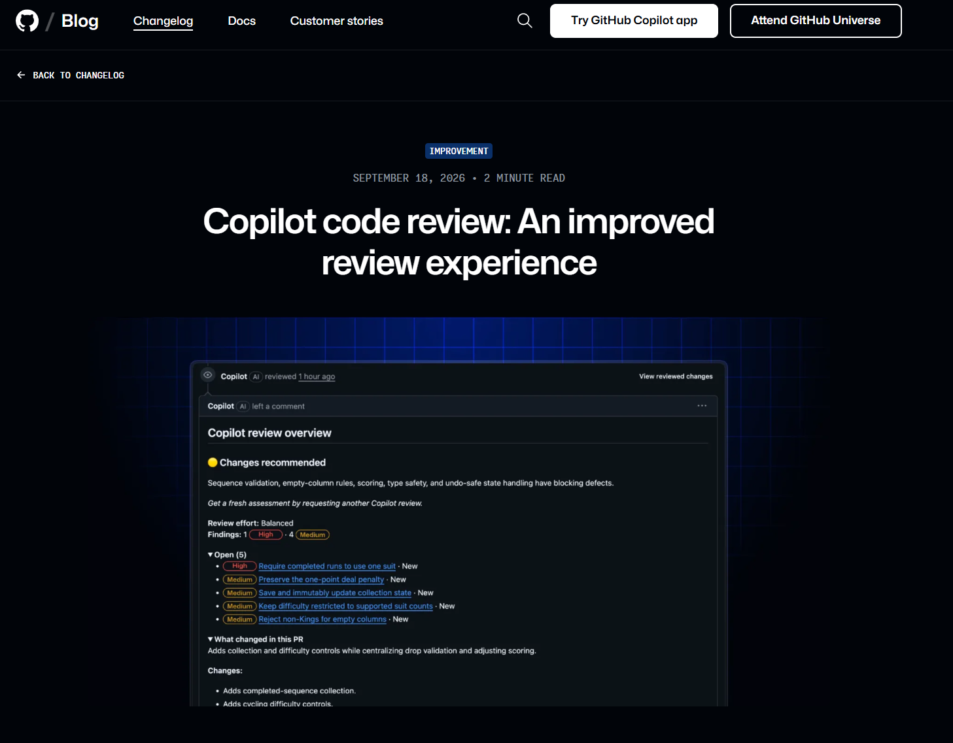Click the Changes: label text
This screenshot has width=953, height=743.
point(225,670)
